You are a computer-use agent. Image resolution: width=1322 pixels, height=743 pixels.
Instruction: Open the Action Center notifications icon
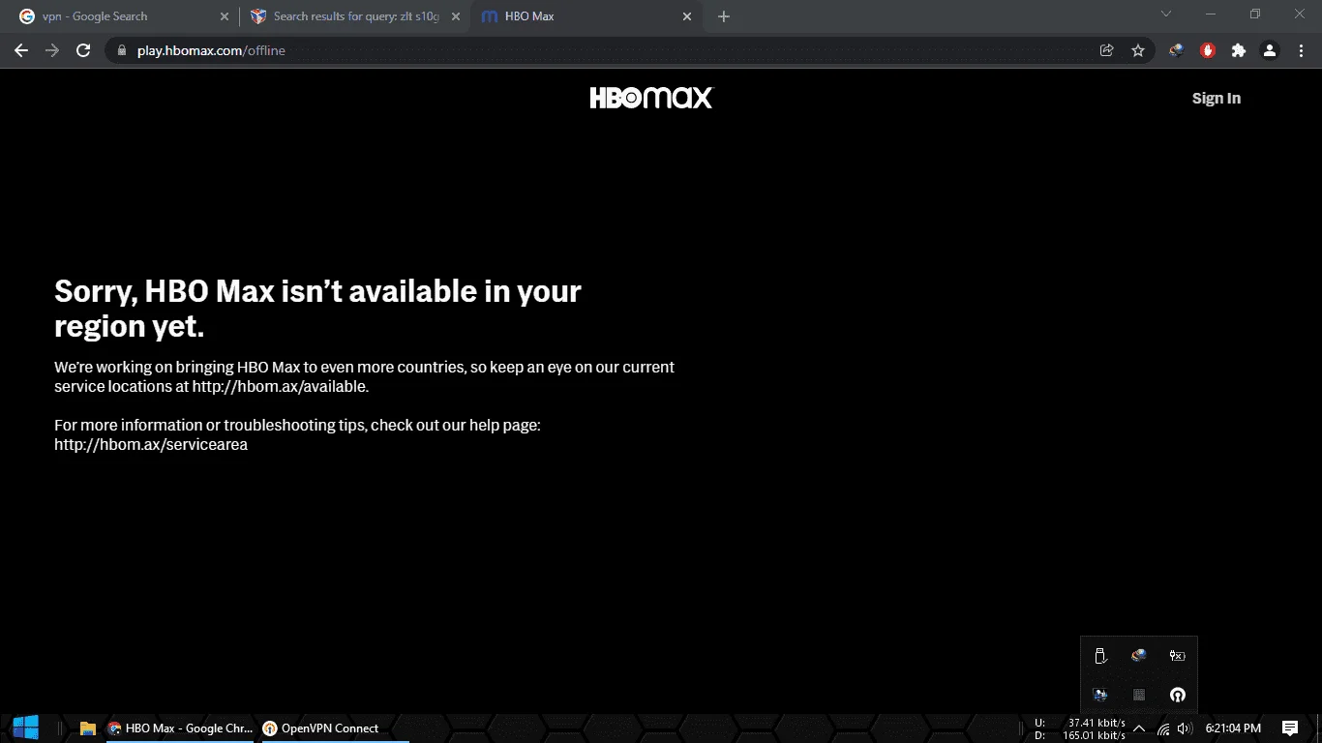click(1290, 728)
